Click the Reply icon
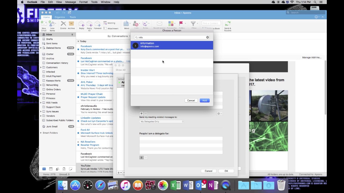 click(81, 24)
